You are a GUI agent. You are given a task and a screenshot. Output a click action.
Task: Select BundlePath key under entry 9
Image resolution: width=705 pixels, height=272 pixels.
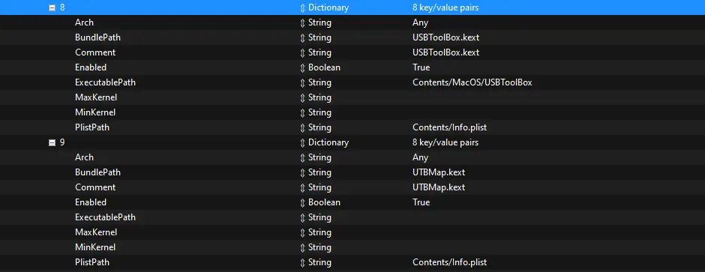pos(97,172)
